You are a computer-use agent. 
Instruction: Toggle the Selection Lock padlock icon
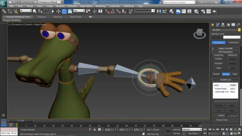point(95,130)
